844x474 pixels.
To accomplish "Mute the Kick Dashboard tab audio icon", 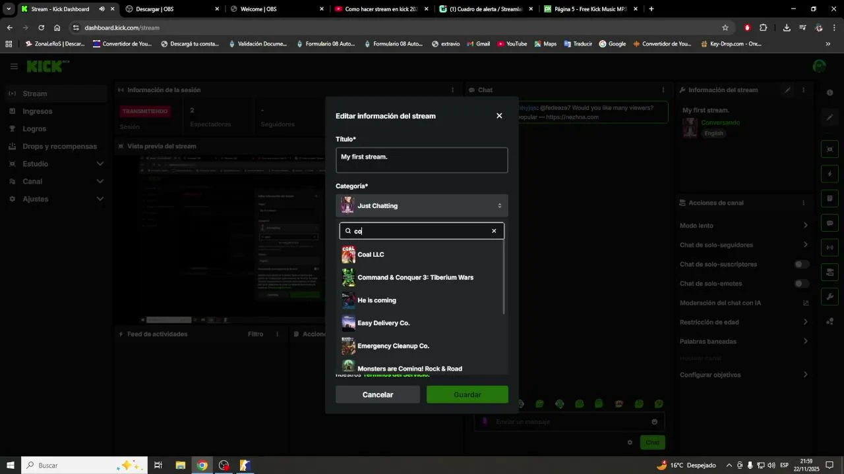I will [x=102, y=9].
